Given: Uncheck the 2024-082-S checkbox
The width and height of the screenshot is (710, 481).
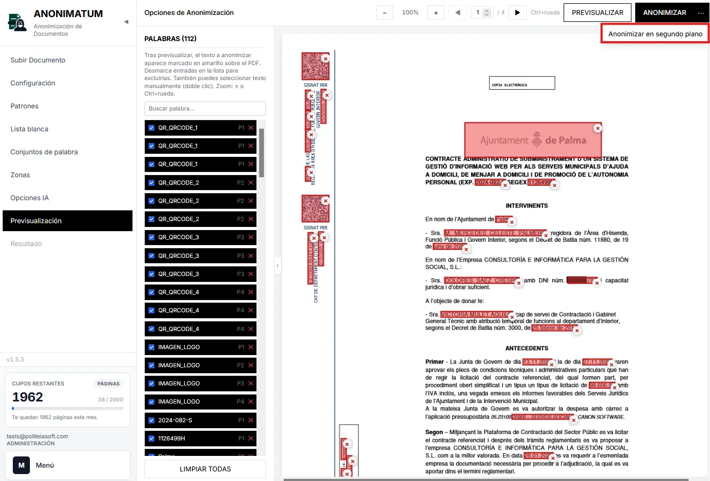Looking at the screenshot, I should point(151,420).
